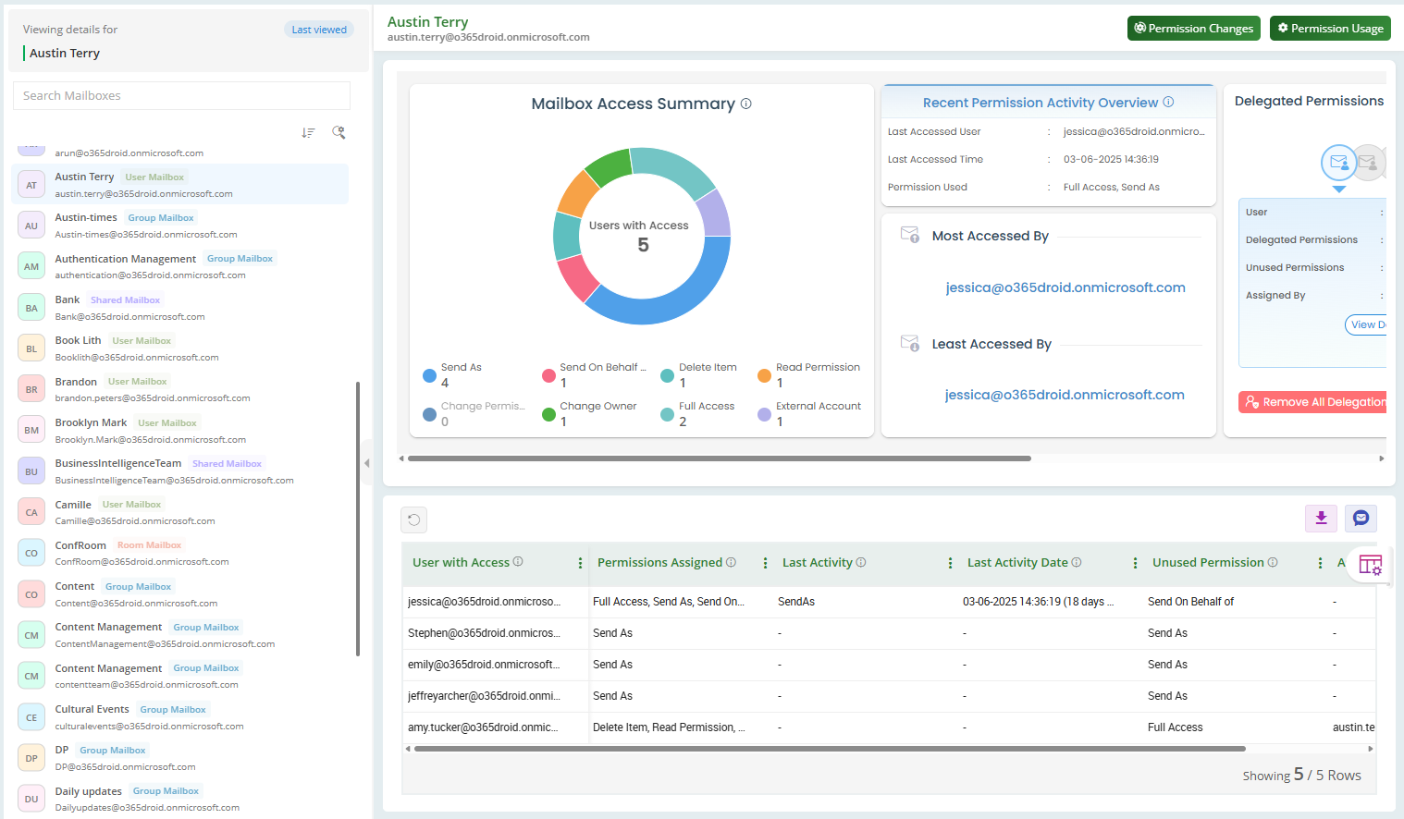The width and height of the screenshot is (1404, 819).
Task: Click the Search Mailboxes input field
Action: 181,96
